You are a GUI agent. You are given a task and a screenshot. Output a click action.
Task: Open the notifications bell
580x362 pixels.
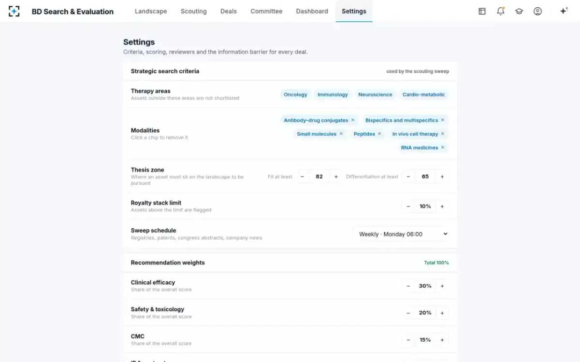coord(501,11)
